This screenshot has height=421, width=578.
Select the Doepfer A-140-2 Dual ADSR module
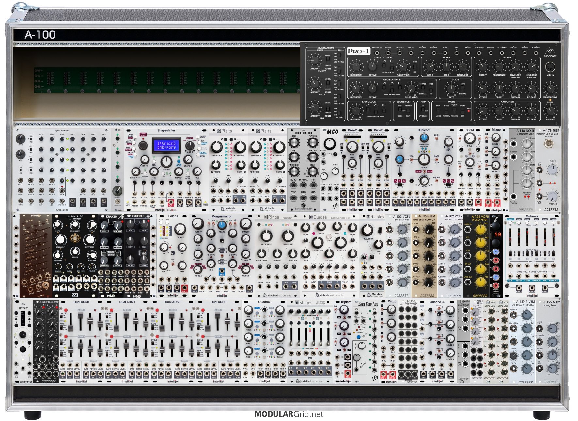(x=46, y=342)
